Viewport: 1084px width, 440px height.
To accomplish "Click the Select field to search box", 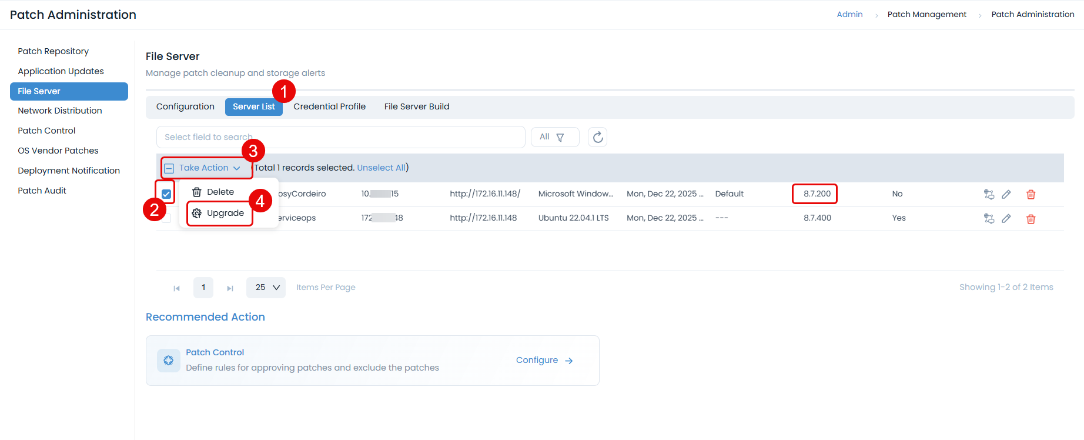I will (x=341, y=137).
